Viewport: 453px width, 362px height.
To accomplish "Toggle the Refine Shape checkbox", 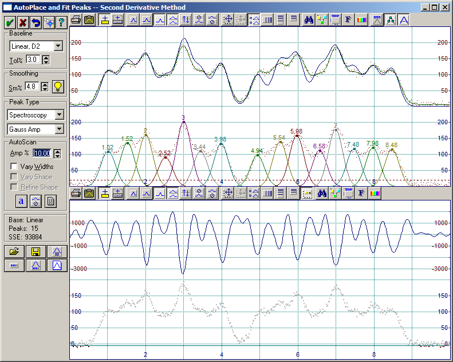I will point(15,187).
